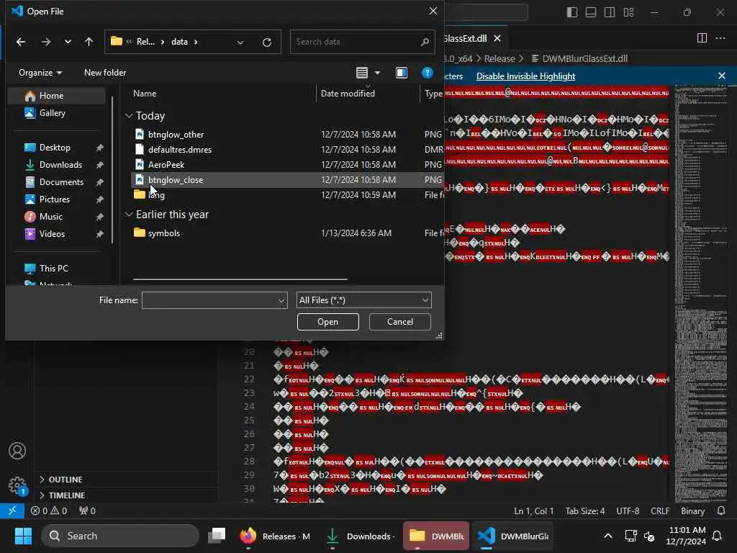This screenshot has width=737, height=553.
Task: Click Ln 1, Col 1 status item
Action: [x=533, y=511]
